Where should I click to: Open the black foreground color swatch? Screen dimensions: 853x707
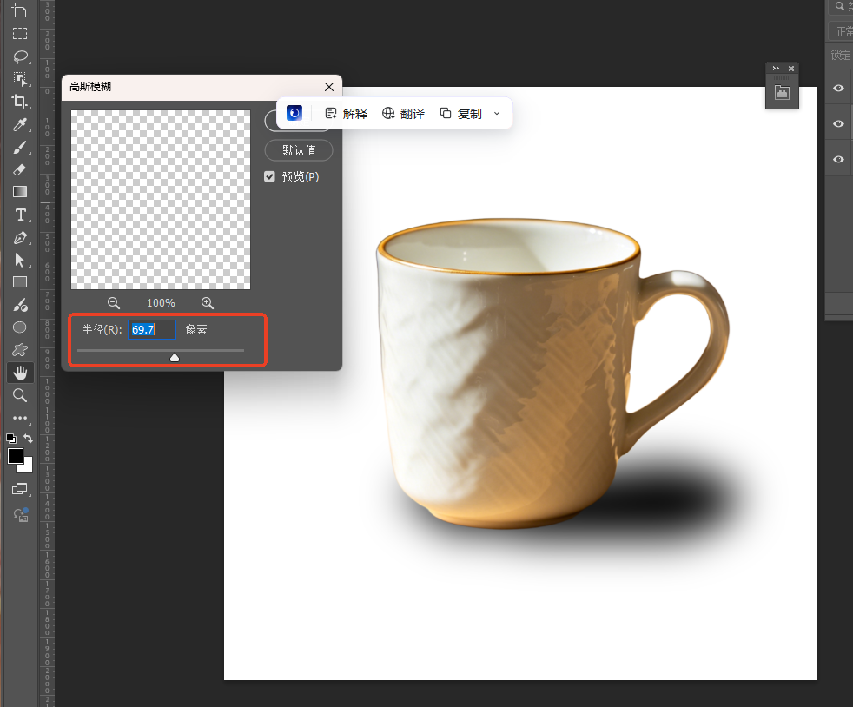coord(16,456)
